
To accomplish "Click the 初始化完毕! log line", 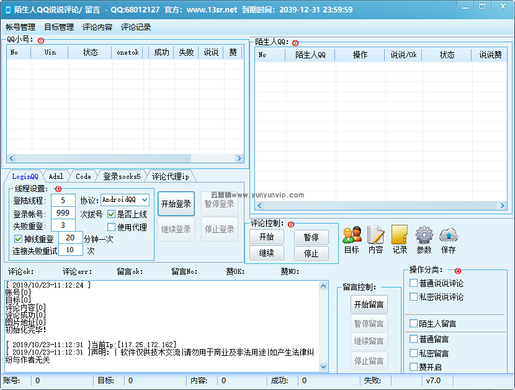I will point(26,330).
